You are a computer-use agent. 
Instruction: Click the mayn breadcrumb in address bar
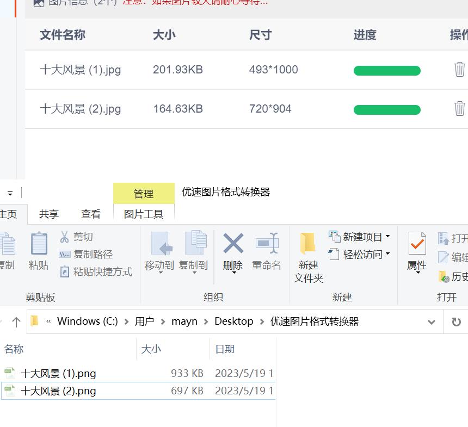coord(184,321)
